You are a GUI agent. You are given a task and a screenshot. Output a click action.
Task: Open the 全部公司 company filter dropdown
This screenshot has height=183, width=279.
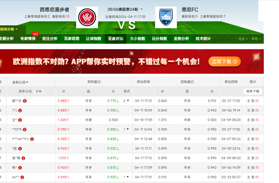pyautogui.click(x=20, y=82)
